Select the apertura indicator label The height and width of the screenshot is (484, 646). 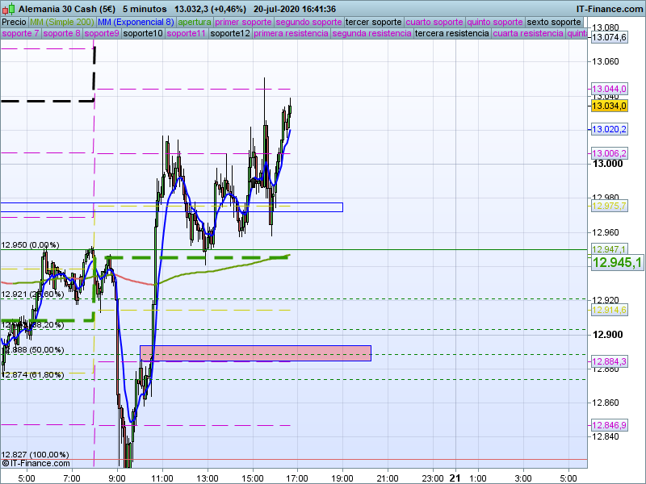pos(195,22)
